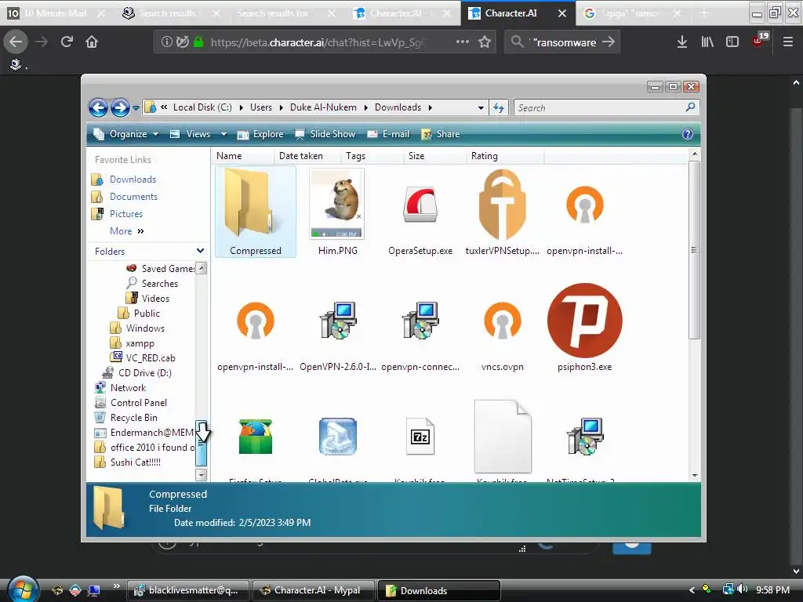This screenshot has height=602, width=803.
Task: Click Users in the address breadcrumb
Action: tap(261, 107)
